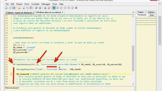Close the 6.Modificar datos de una tabla.pb tab
This screenshot has width=162, height=91.
pos(63,12)
